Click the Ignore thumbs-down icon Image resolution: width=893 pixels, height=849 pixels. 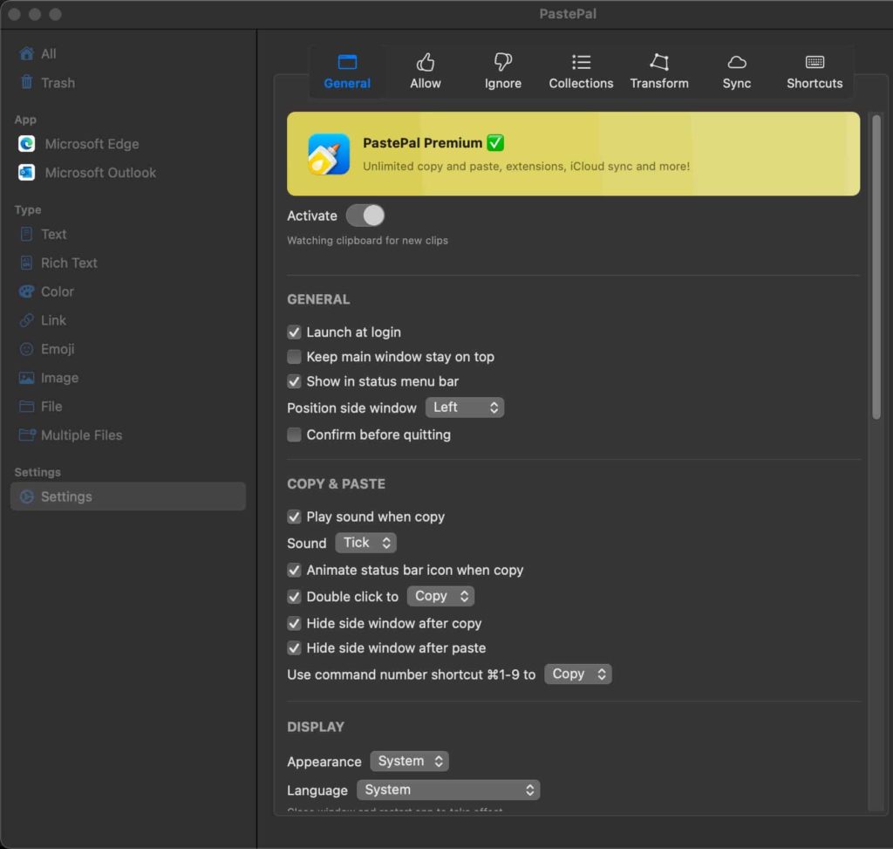point(503,62)
